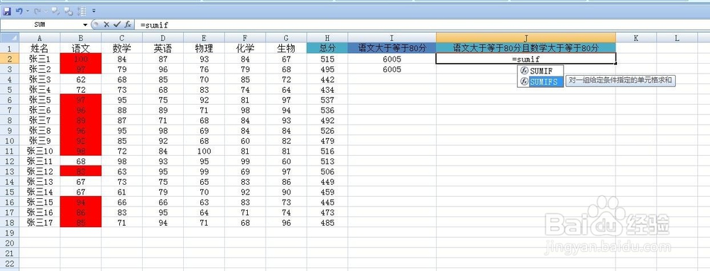The height and width of the screenshot is (271, 710).
Task: Click the name cell 张三5
Action: (39, 100)
